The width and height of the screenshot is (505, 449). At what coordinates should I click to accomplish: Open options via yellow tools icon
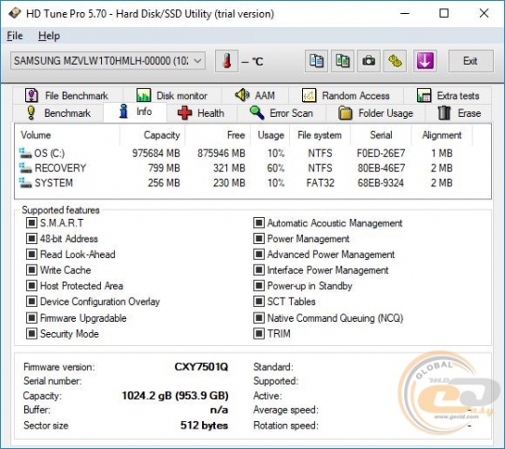395,61
